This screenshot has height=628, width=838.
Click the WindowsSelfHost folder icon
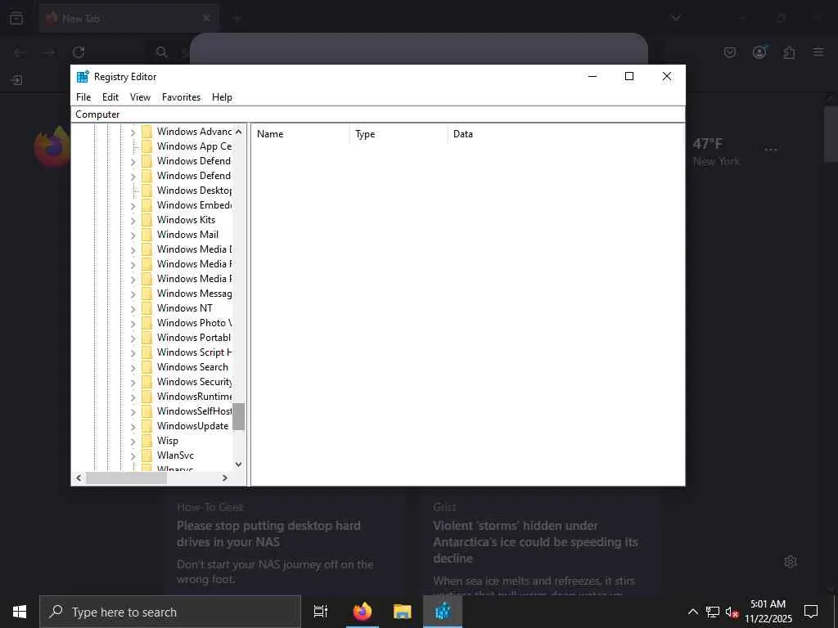[x=147, y=411]
